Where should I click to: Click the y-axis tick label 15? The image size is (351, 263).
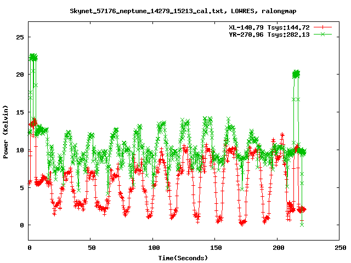click(19, 112)
